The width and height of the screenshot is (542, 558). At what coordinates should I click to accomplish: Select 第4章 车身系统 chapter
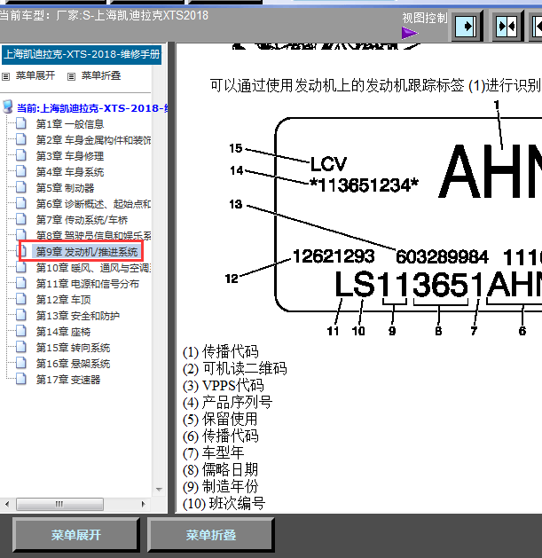70,172
